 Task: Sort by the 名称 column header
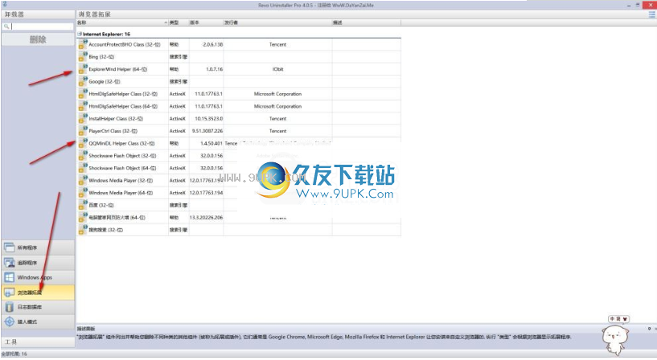(122, 22)
